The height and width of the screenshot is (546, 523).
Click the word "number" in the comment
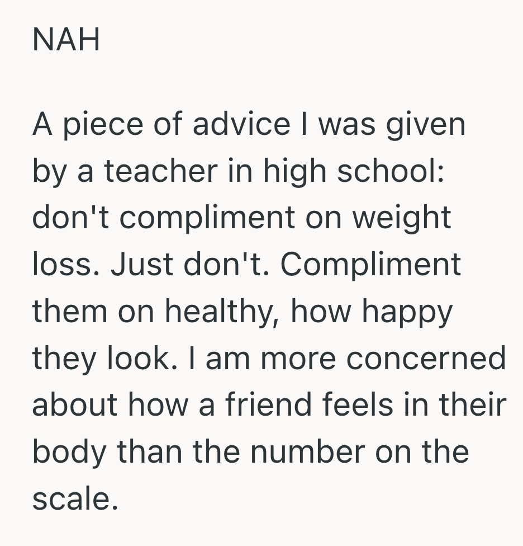(x=307, y=451)
